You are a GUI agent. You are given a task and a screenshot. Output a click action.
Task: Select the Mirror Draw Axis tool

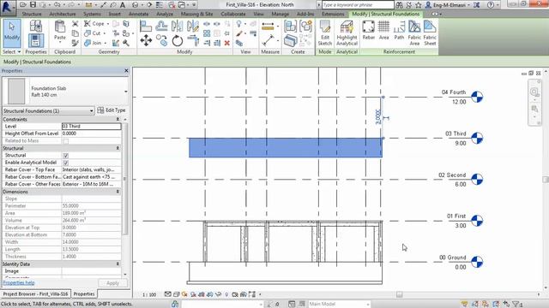click(192, 26)
